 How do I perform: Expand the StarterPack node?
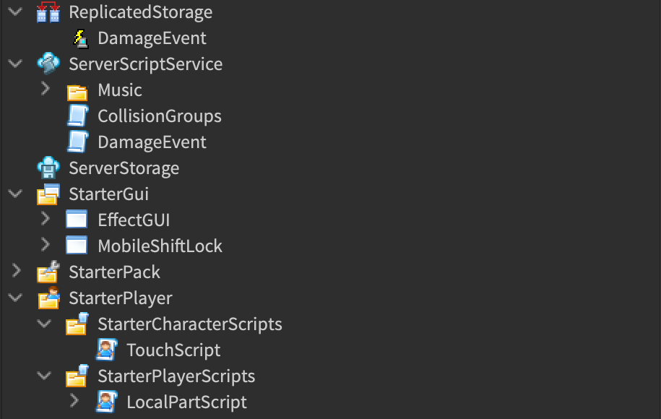tap(15, 272)
